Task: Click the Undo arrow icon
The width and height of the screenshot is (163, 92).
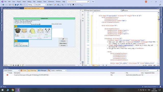Action: (21, 5)
